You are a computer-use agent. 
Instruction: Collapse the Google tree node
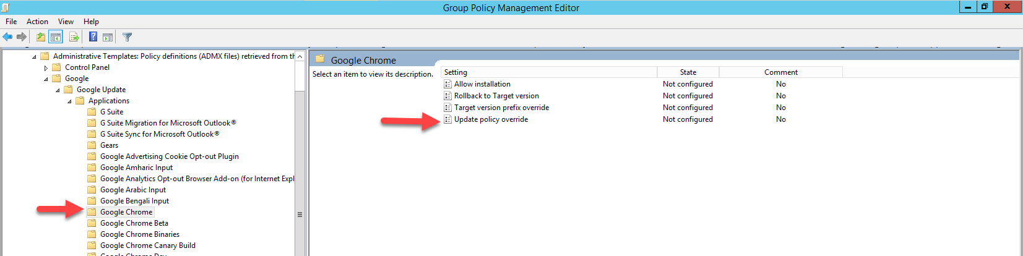click(46, 79)
